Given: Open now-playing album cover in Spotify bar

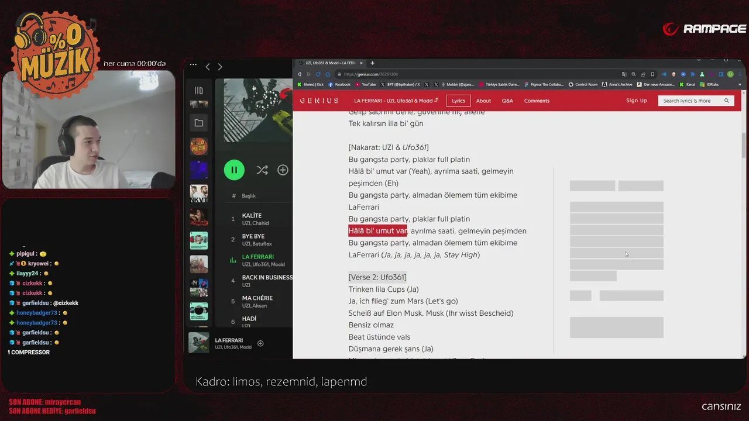Looking at the screenshot, I should (199, 343).
